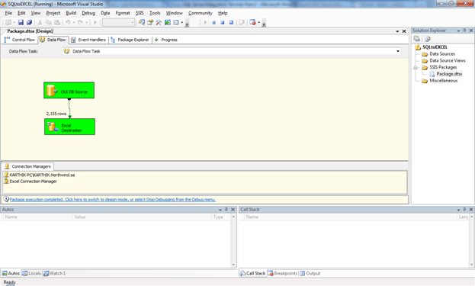The width and height of the screenshot is (475, 286).
Task: Click the Autos panel vertical scrollbar
Action: pos(233,241)
